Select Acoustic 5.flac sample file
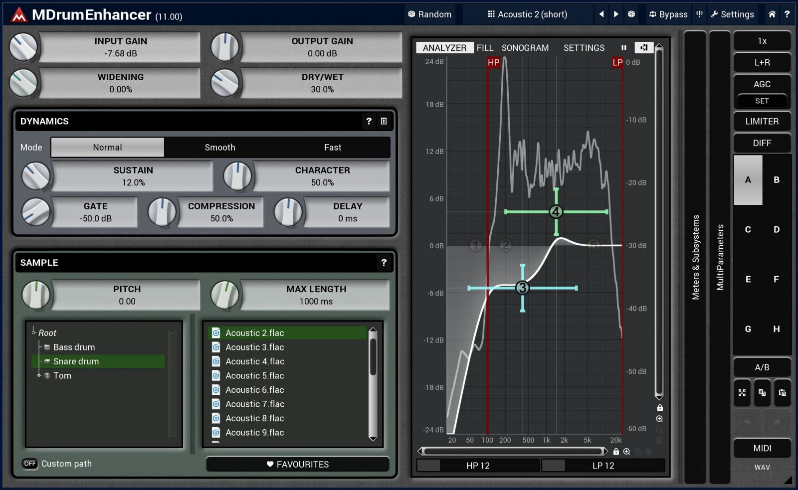The width and height of the screenshot is (798, 490). point(254,376)
